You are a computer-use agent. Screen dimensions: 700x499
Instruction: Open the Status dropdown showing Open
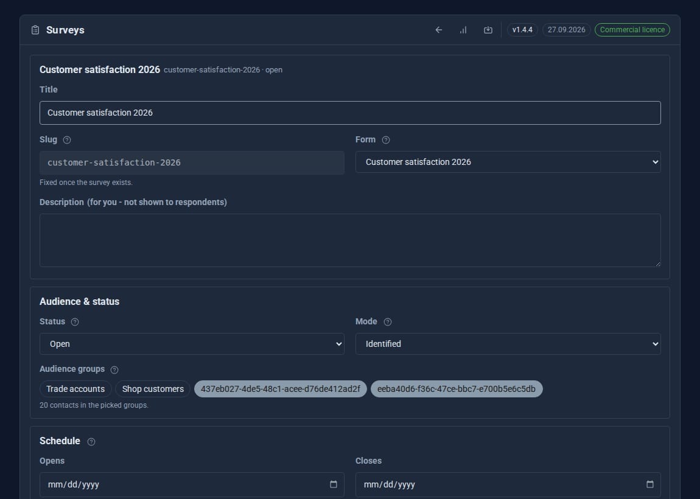[x=192, y=344]
